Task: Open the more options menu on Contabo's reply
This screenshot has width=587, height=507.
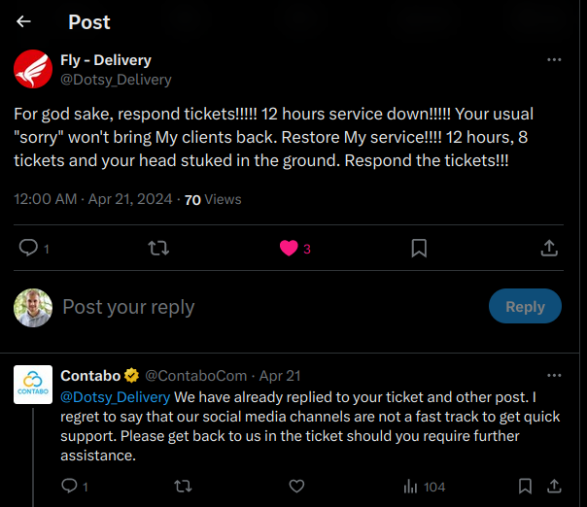Action: click(x=554, y=376)
